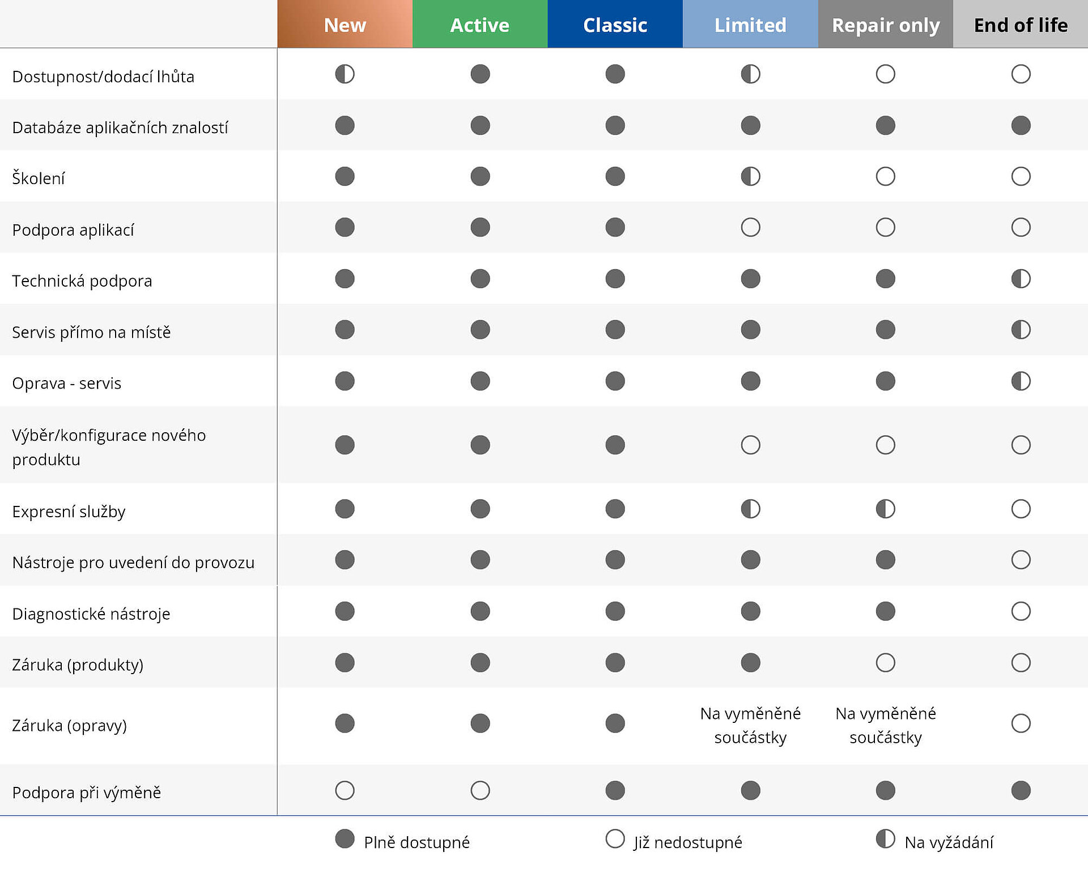Click the empty circle for Podpora aplikací under Limited
The width and height of the screenshot is (1088, 873).
click(750, 227)
